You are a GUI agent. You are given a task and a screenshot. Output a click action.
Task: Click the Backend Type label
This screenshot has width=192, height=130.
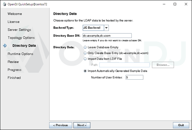point(64,28)
